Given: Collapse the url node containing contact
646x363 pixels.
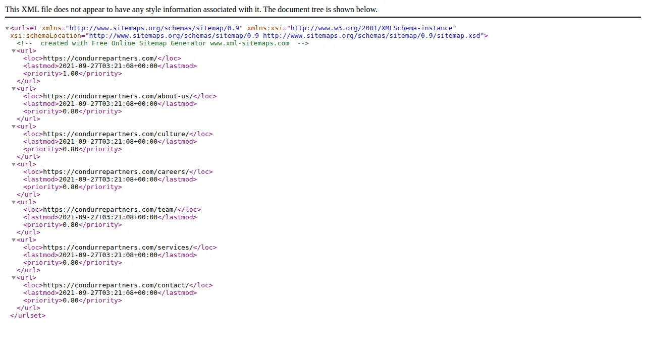Looking at the screenshot, I should point(14,278).
